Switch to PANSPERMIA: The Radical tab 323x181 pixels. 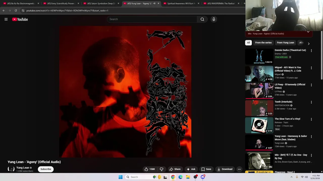(221, 4)
